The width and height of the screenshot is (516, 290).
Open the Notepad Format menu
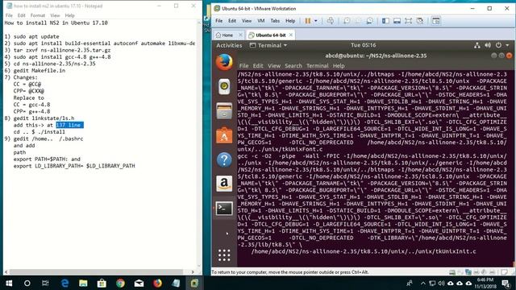(x=38, y=15)
